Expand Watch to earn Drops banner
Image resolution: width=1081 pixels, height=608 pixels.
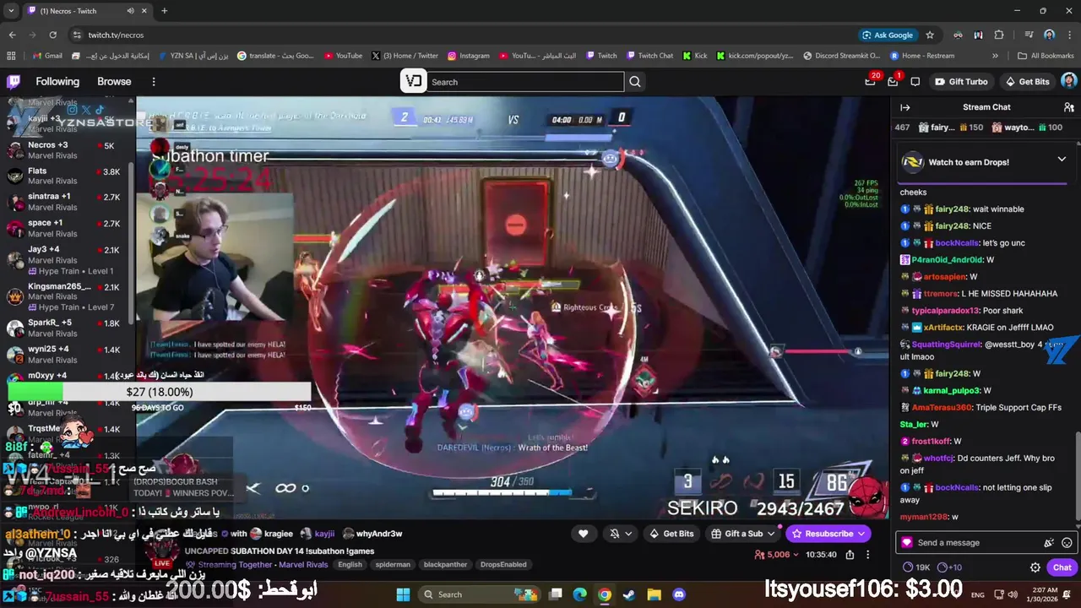coord(1062,160)
